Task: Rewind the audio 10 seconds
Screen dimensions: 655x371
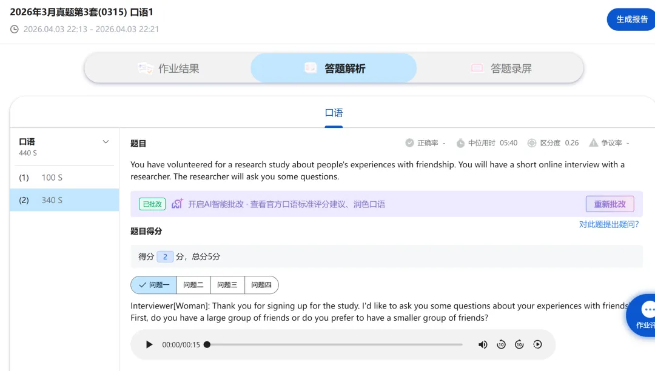Action: point(501,344)
